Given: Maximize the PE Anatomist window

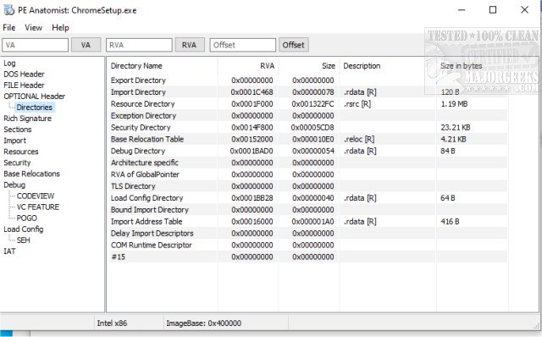Looking at the screenshot, I should pos(493,10).
